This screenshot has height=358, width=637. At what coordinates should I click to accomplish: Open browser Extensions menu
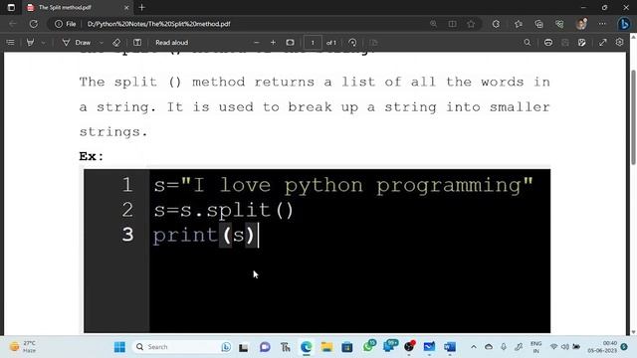(496, 24)
